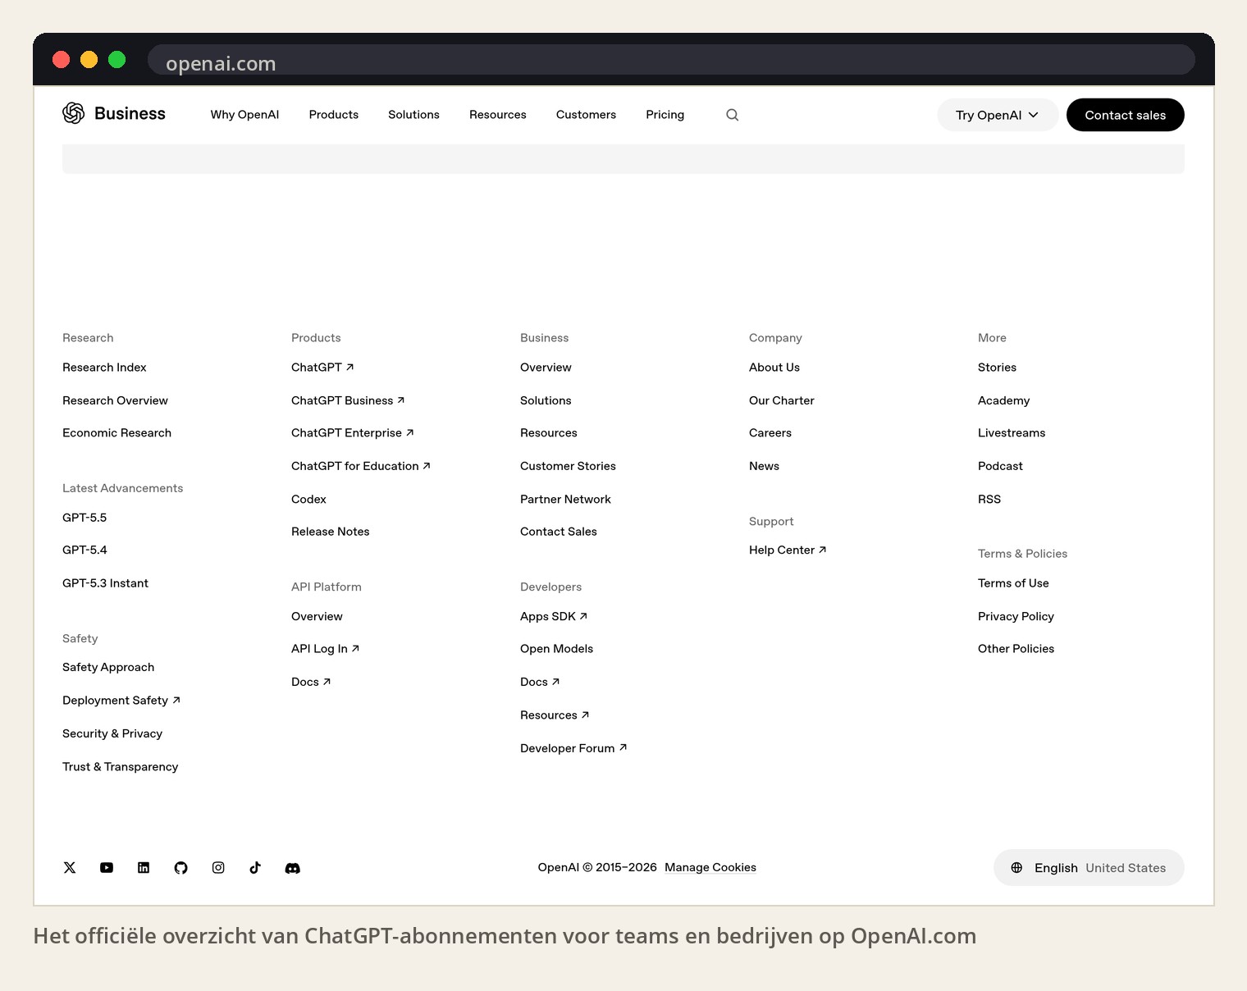
Task: Click the OpenAI logo icon
Action: 74,113
